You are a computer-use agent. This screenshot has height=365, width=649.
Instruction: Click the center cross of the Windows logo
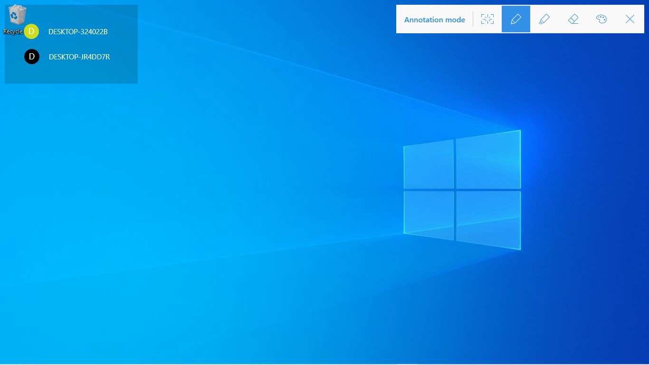tap(455, 190)
